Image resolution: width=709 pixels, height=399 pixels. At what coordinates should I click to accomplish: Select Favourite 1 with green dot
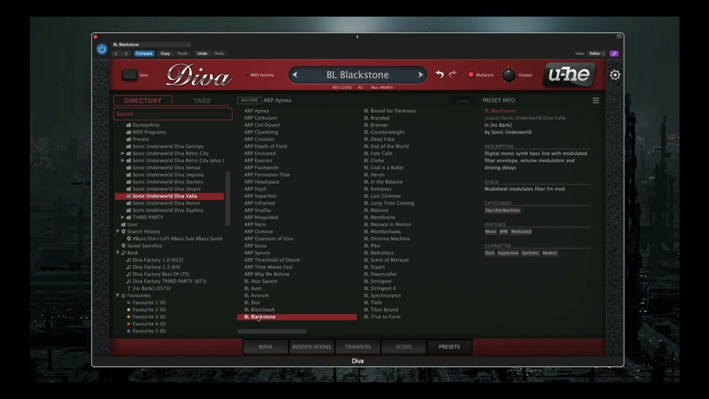149,303
